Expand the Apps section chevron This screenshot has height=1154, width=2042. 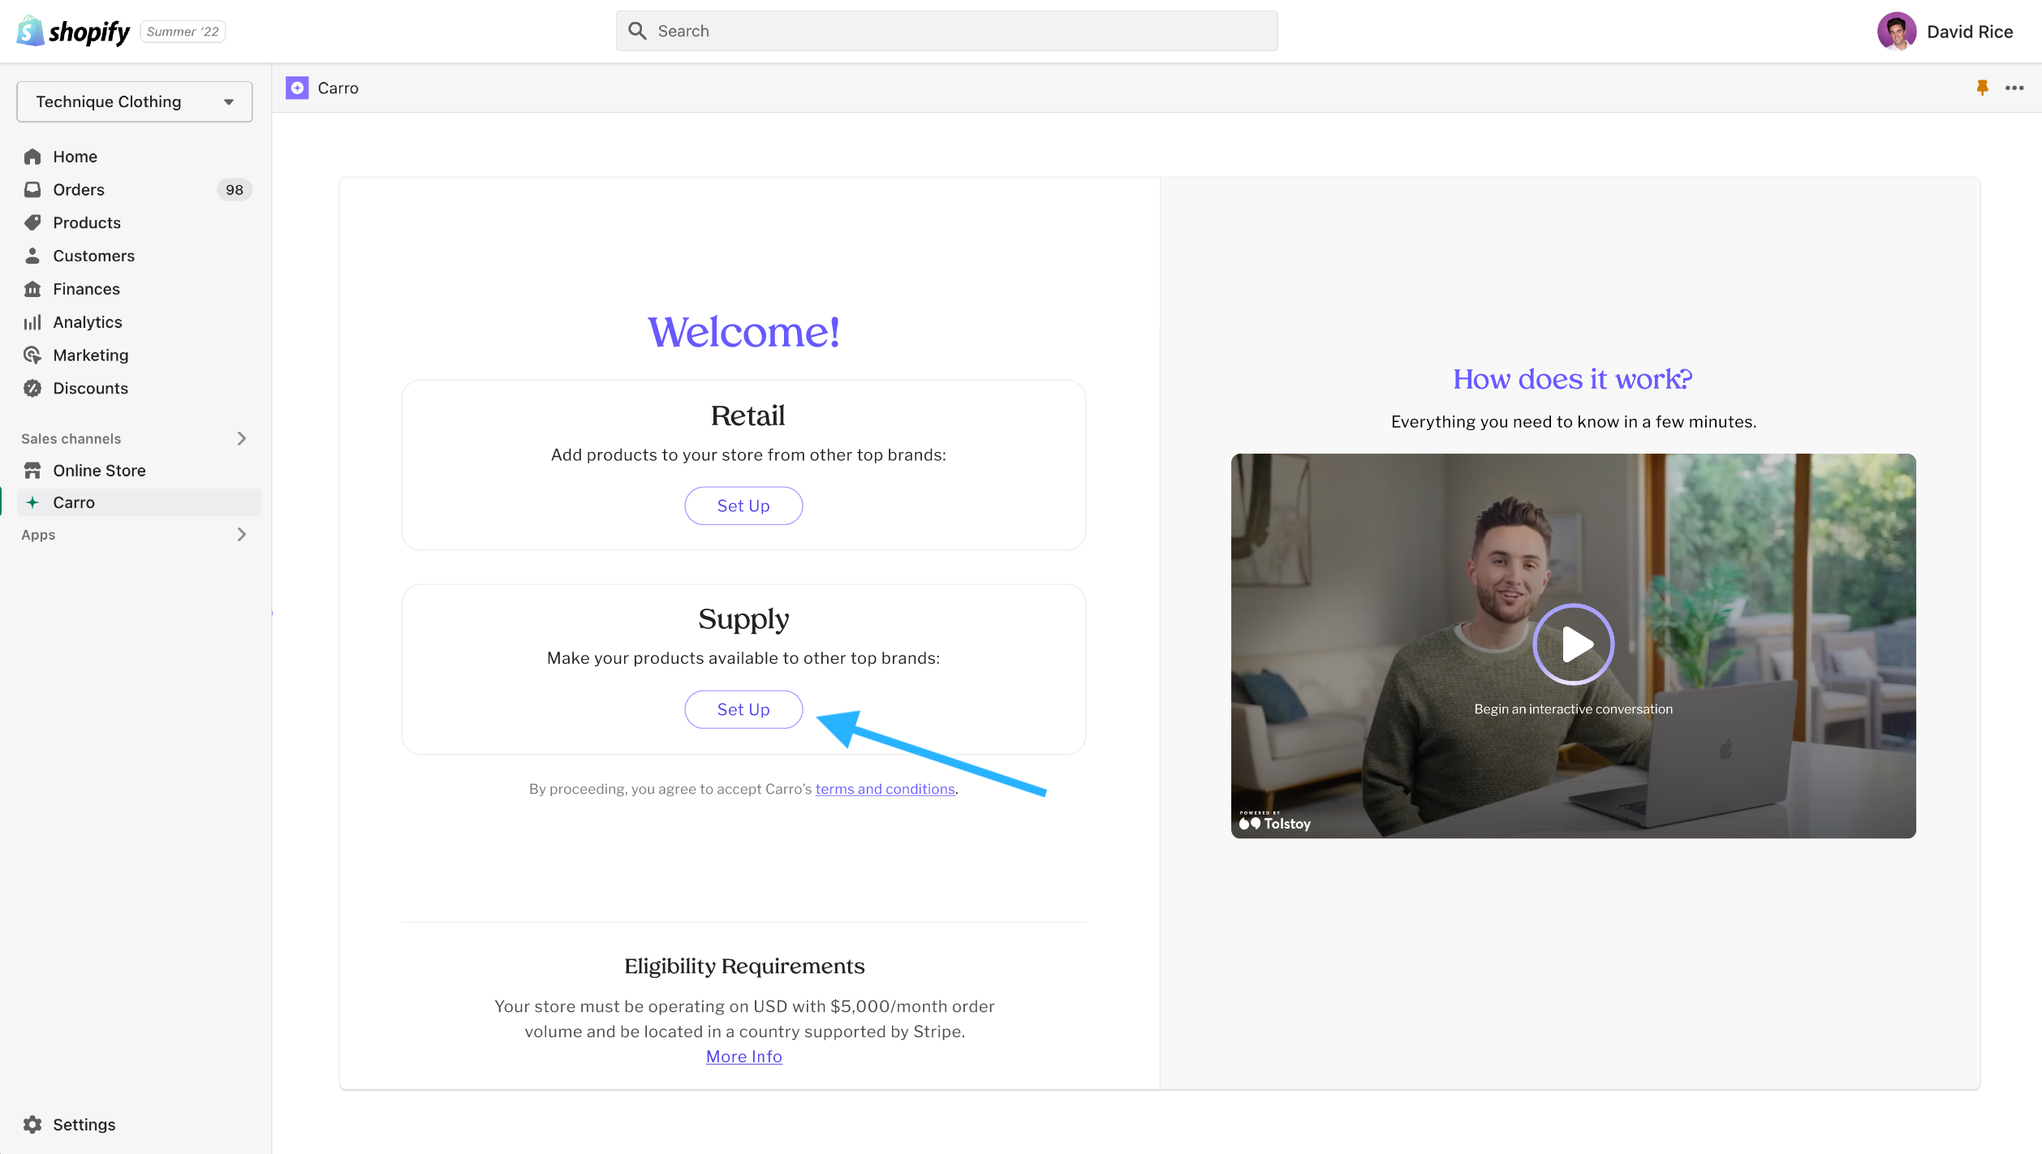(x=241, y=534)
